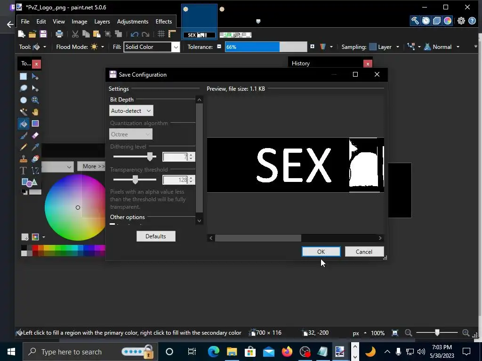Select the Clone Stamp tool
482x361 pixels.
[x=24, y=159]
